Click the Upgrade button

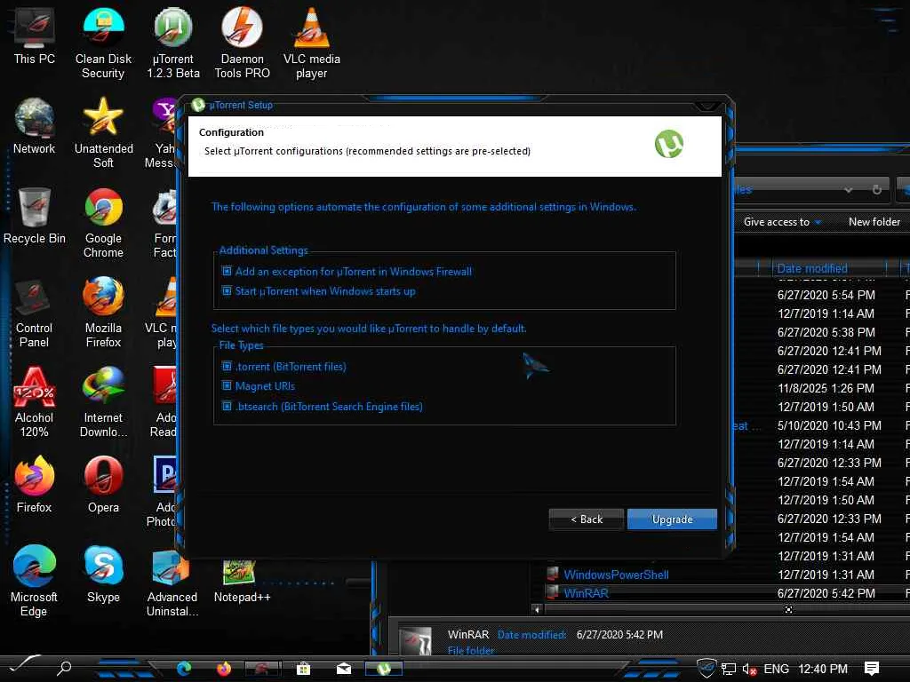coord(672,519)
